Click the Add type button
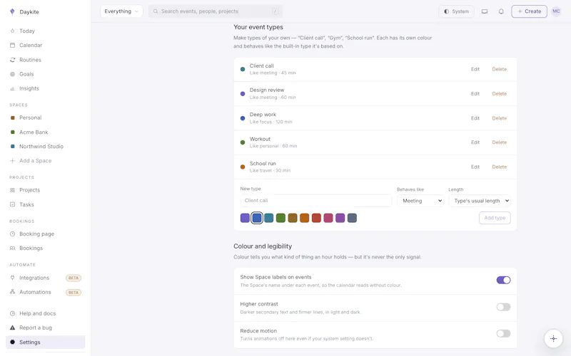 pos(495,218)
